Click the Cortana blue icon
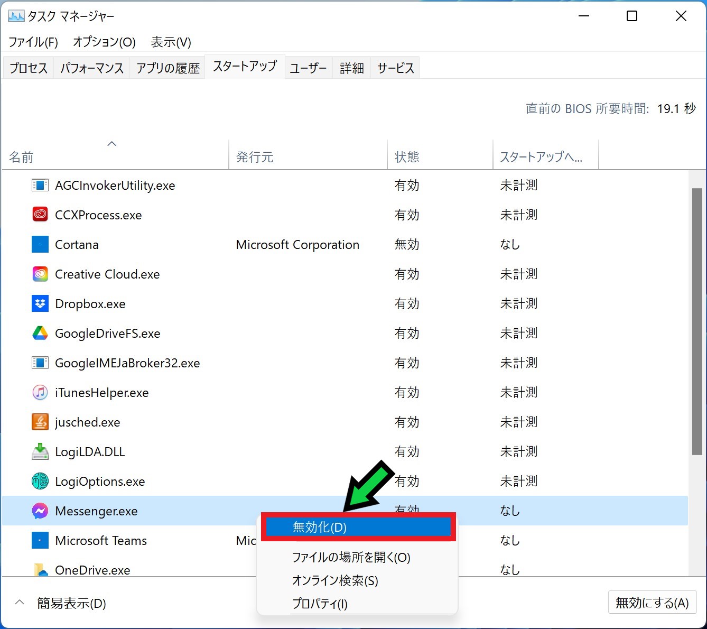Screen dimensions: 707x629 (x=40, y=245)
